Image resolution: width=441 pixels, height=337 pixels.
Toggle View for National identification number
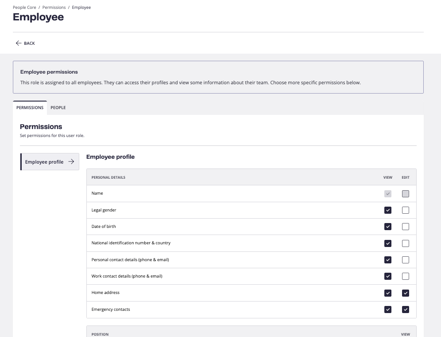click(x=388, y=243)
